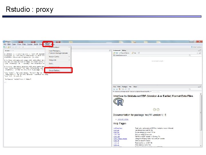Click the Environment pane search field
The image size is (206, 155).
point(195,55)
